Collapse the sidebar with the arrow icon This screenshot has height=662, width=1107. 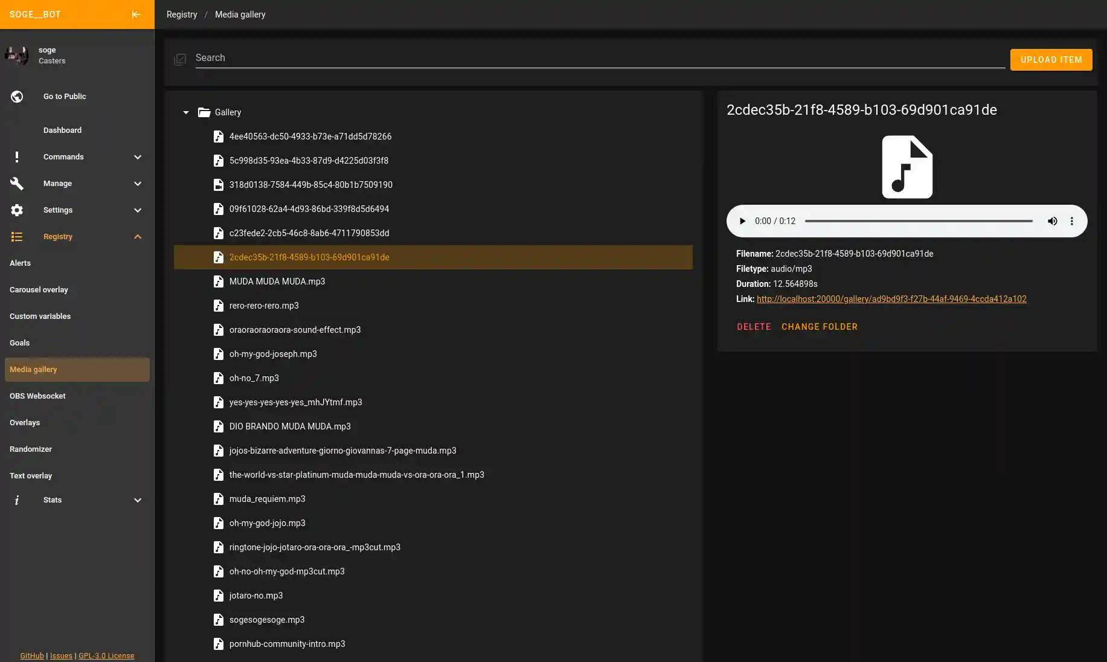tap(136, 14)
